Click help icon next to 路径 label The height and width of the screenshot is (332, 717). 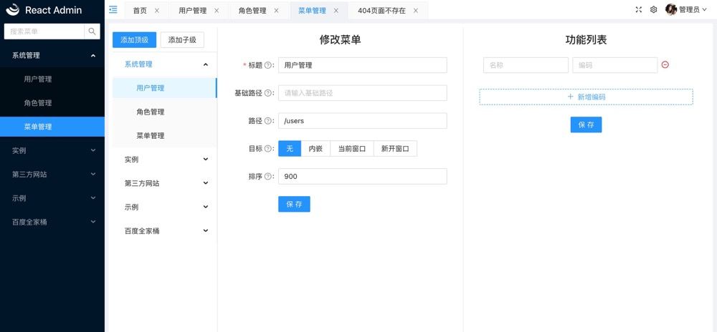pyautogui.click(x=268, y=121)
